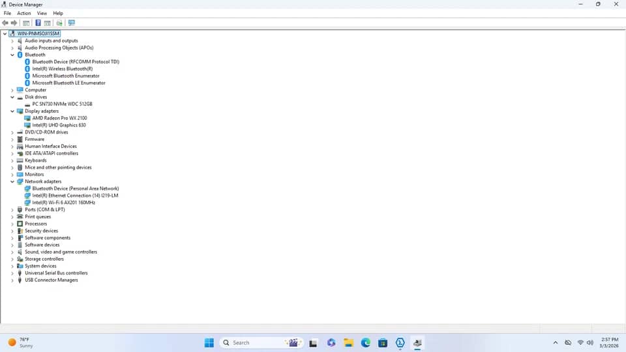Click the Keyboards category icon
The height and width of the screenshot is (352, 626).
tap(20, 160)
